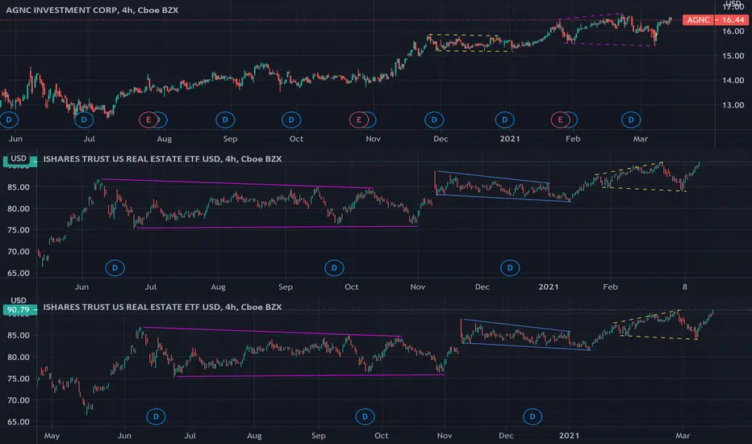Screen dimensions: 752x444
Task: Open AGNC dividend marker above the Jul label
Action: (84, 120)
